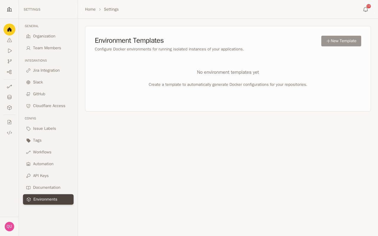This screenshot has width=378, height=236.
Task: Open the API Keys page
Action: tap(48, 176)
